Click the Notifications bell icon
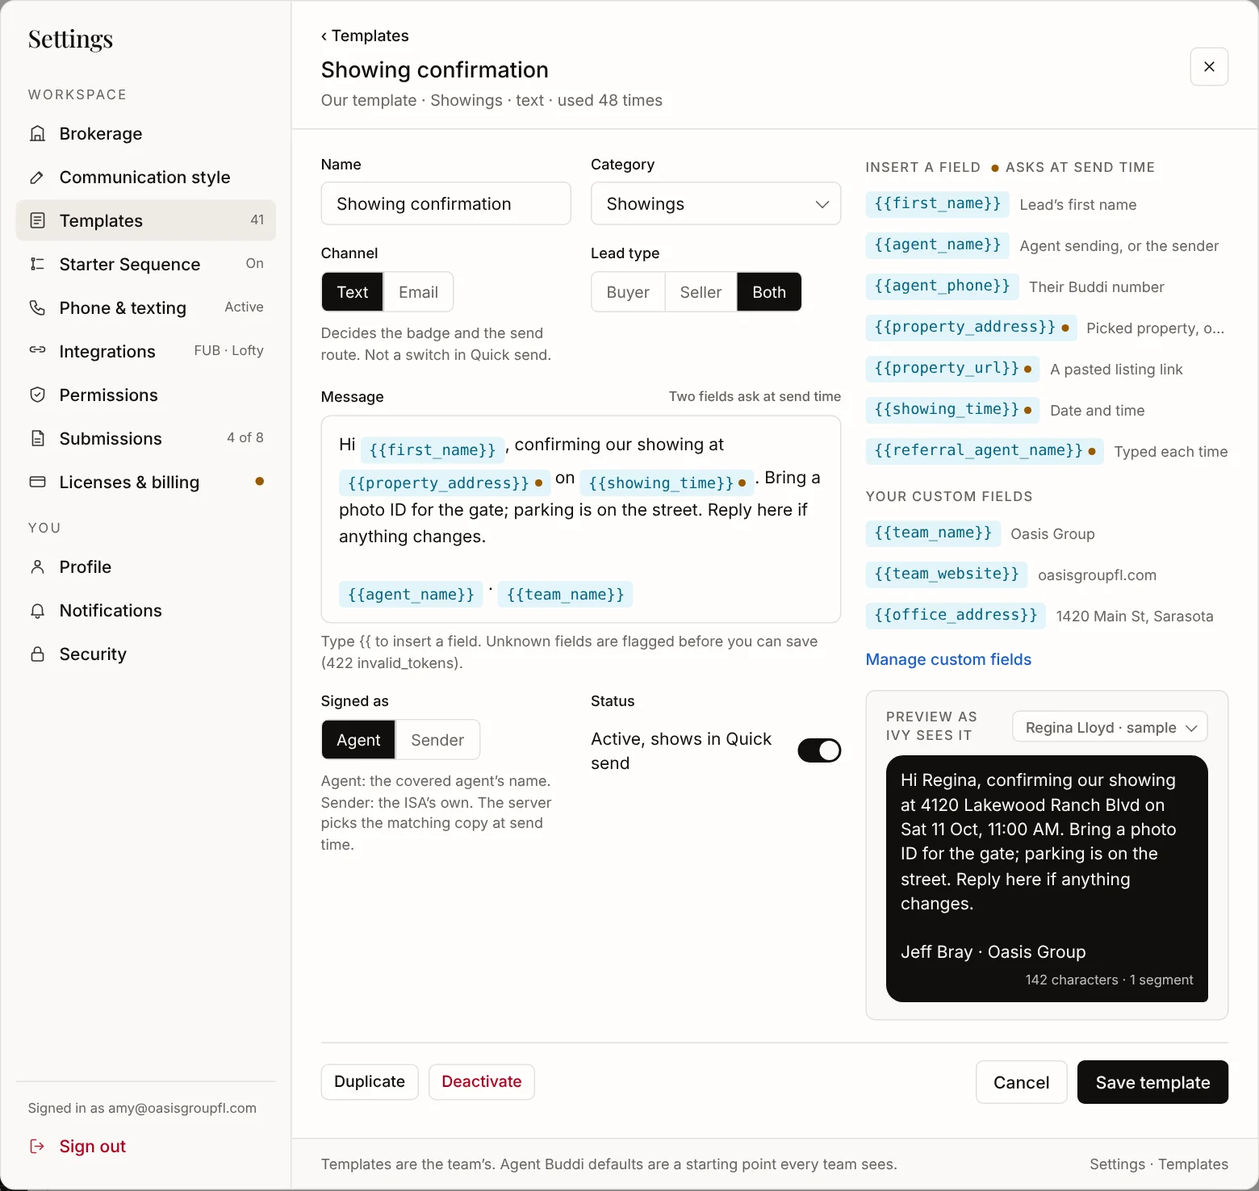The height and width of the screenshot is (1191, 1259). (37, 611)
